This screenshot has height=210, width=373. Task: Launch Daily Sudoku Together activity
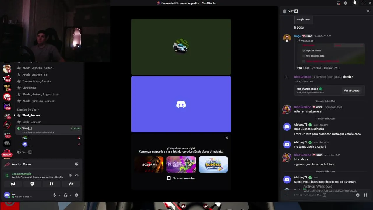[x=213, y=164]
